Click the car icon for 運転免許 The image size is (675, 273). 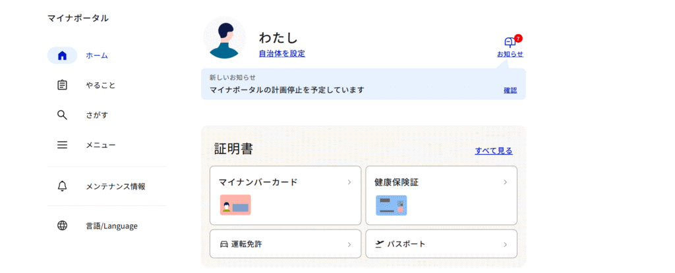click(x=223, y=244)
